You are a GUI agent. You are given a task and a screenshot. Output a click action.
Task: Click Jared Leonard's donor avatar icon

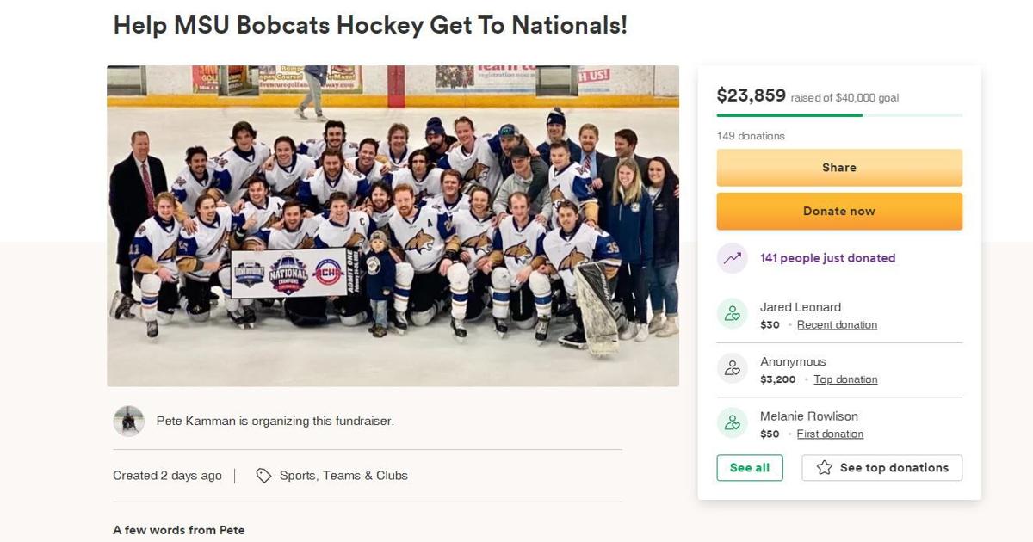(x=732, y=314)
